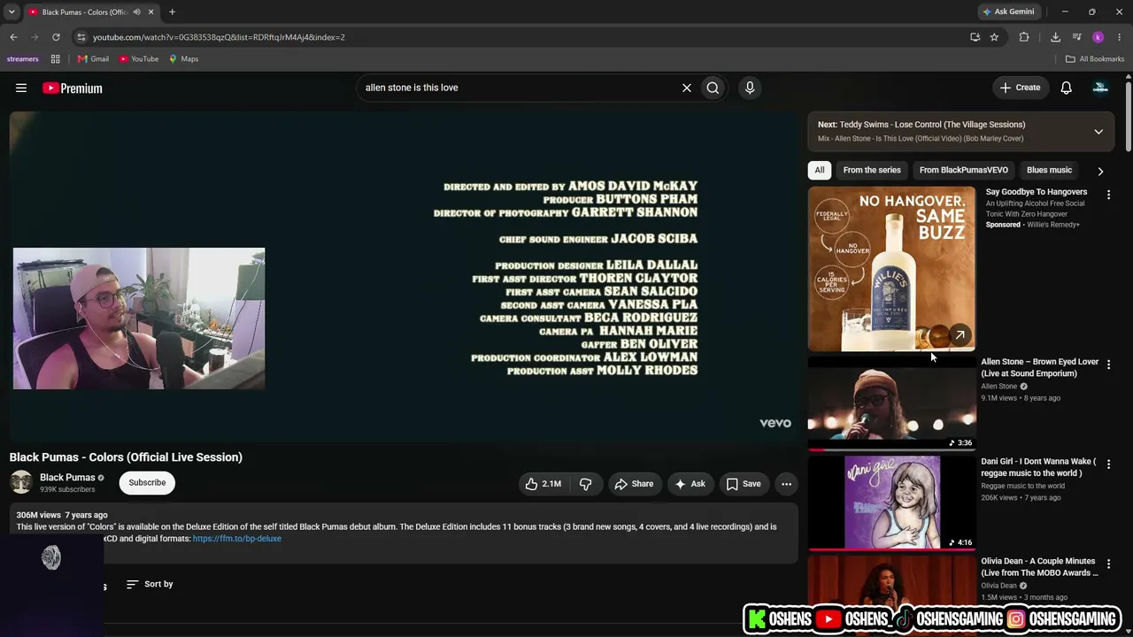The height and width of the screenshot is (637, 1133).
Task: Open more actions ellipsis under the video
Action: point(786,484)
